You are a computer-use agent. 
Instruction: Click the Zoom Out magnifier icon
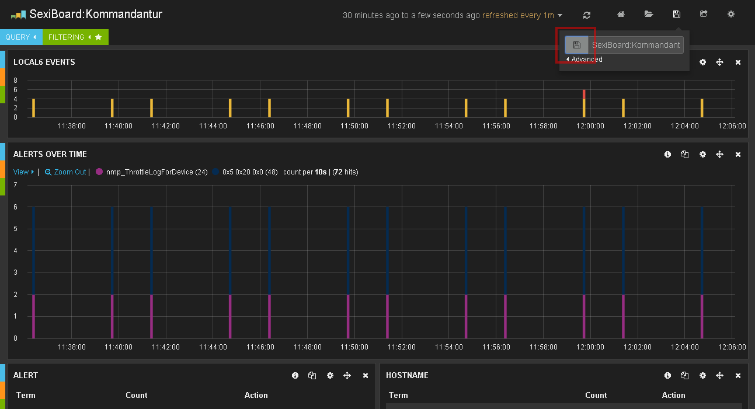pyautogui.click(x=48, y=172)
